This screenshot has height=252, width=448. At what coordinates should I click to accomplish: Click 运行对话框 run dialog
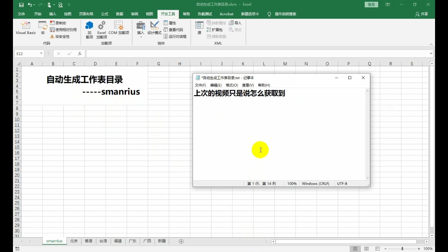(x=175, y=36)
